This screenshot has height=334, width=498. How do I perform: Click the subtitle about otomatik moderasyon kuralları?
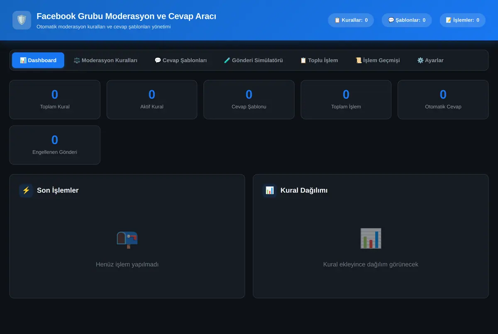[x=104, y=27]
